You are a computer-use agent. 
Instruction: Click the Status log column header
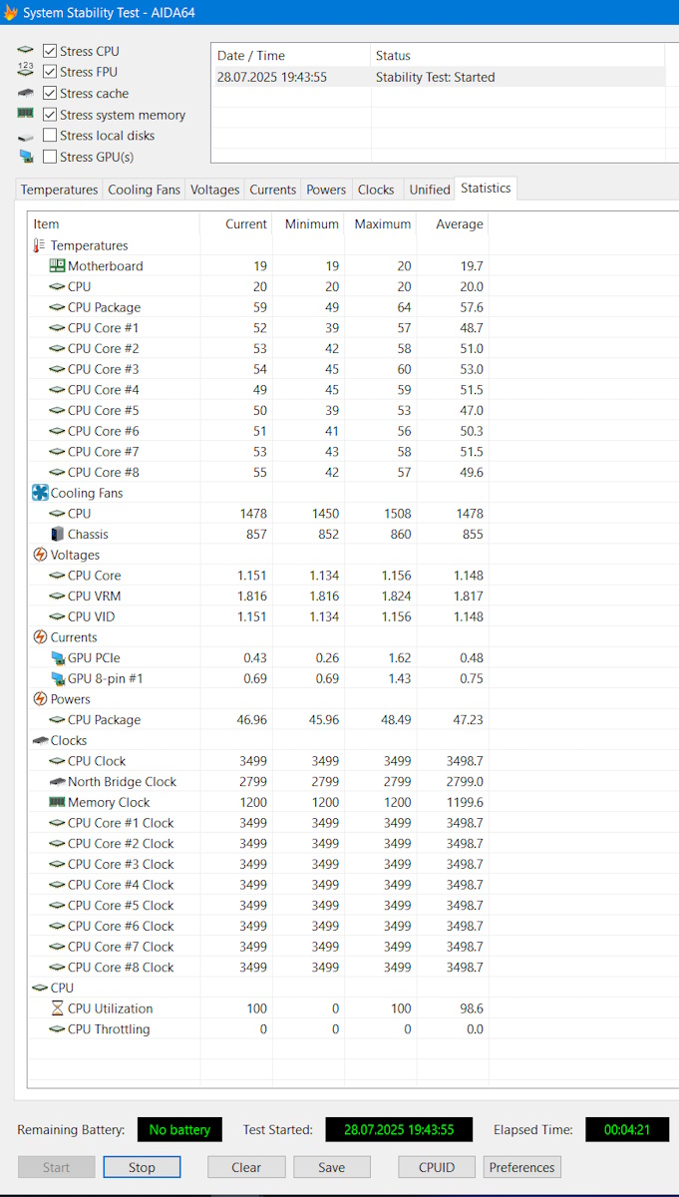[x=517, y=56]
